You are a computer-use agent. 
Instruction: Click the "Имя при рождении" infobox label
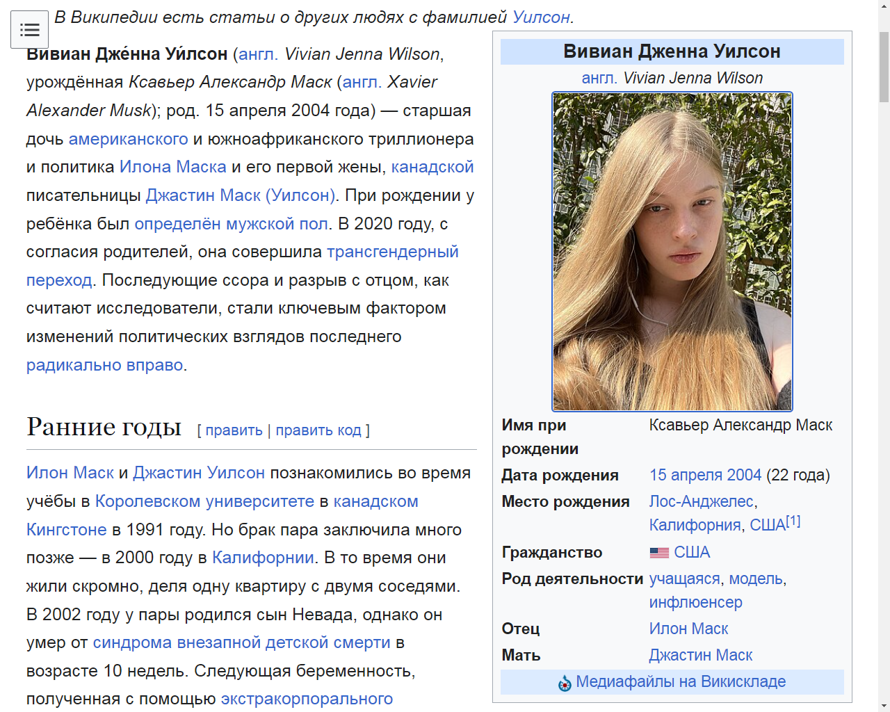click(540, 437)
